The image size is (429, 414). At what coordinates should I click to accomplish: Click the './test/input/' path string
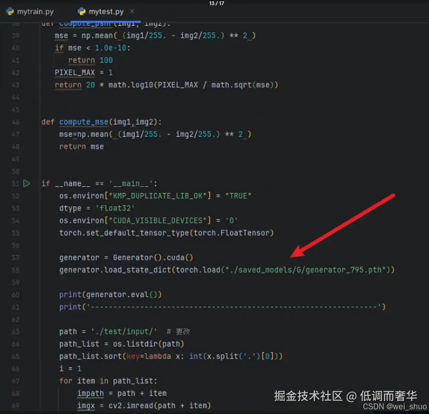point(125,331)
